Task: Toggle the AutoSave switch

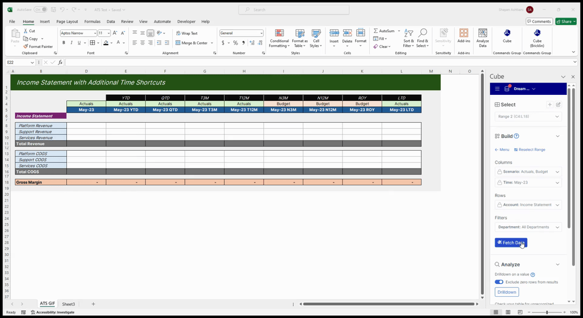Action: pos(41,10)
